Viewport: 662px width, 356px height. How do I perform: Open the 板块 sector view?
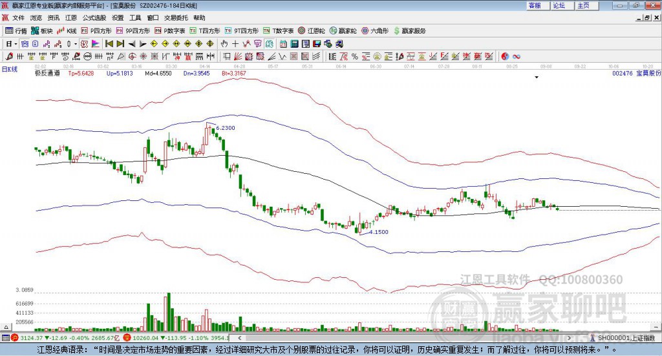pyautogui.click(x=42, y=31)
